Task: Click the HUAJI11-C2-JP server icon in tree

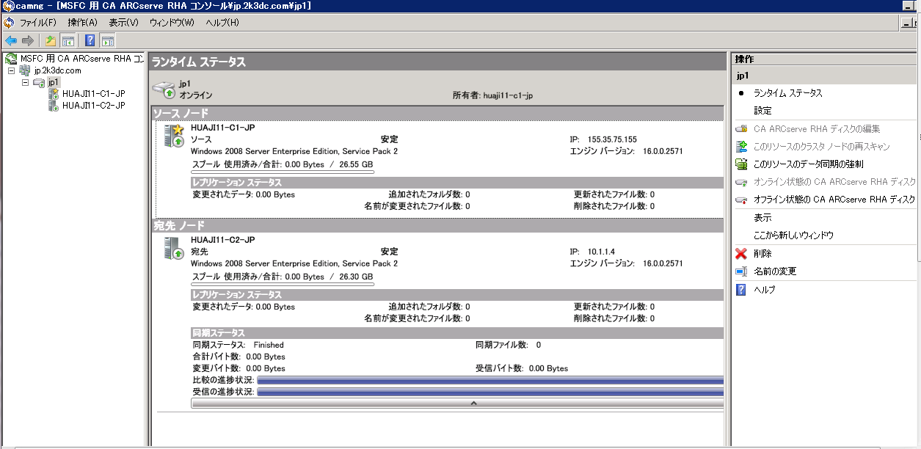Action: (54, 106)
